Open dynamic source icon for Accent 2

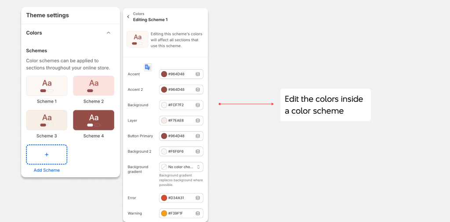pyautogui.click(x=198, y=90)
